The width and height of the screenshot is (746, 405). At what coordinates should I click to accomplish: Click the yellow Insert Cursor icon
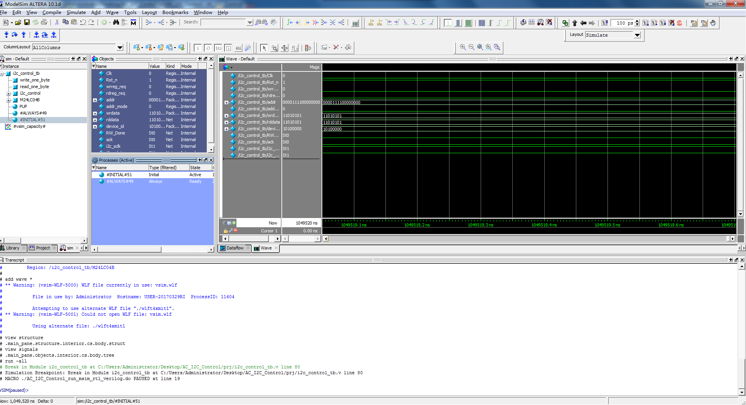click(x=371, y=23)
